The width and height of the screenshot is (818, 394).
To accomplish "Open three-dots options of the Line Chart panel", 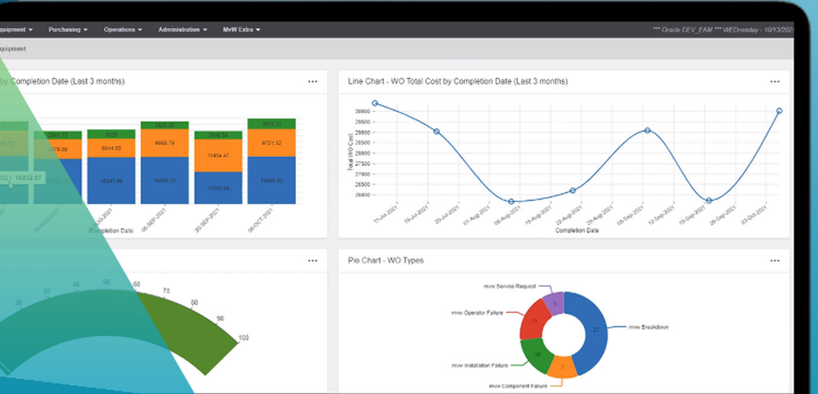I will 775,82.
